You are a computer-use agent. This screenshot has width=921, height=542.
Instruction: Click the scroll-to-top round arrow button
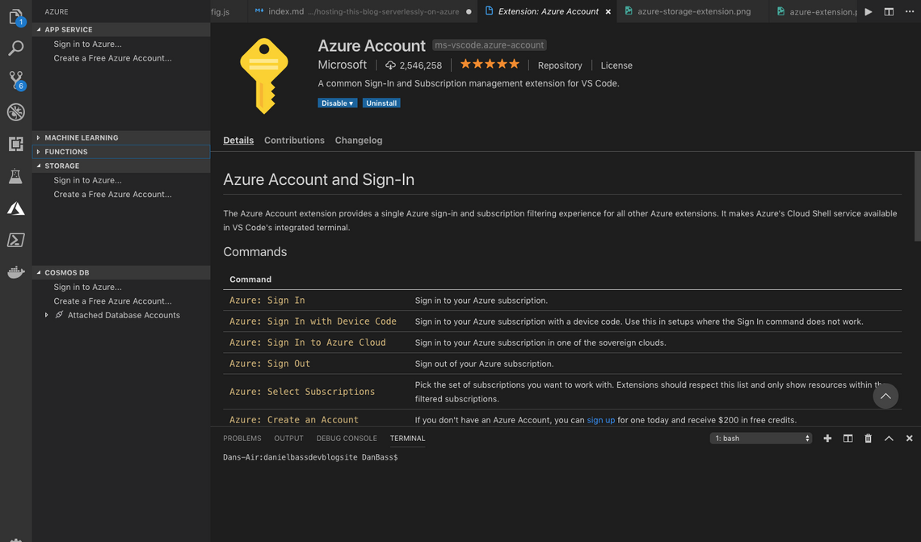pos(885,397)
